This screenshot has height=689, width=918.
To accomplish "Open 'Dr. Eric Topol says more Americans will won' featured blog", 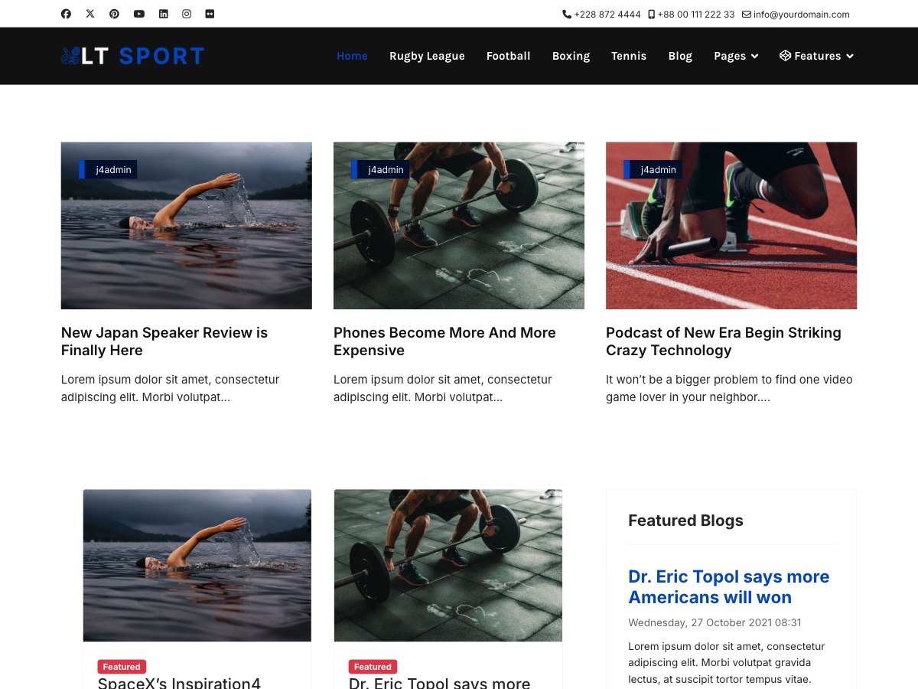I will click(729, 586).
